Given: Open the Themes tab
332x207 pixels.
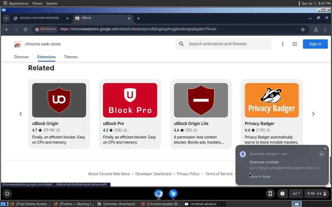Looking at the screenshot, I should [x=71, y=57].
